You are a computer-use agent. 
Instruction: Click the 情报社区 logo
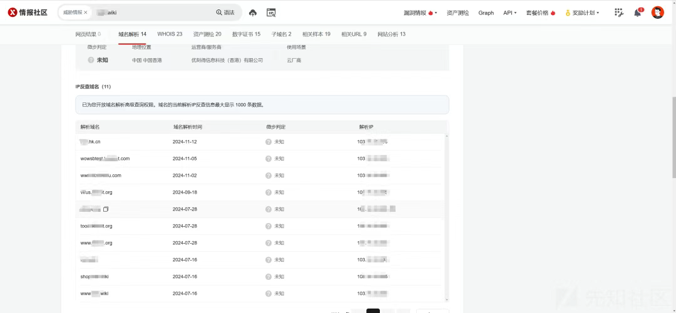click(x=28, y=12)
